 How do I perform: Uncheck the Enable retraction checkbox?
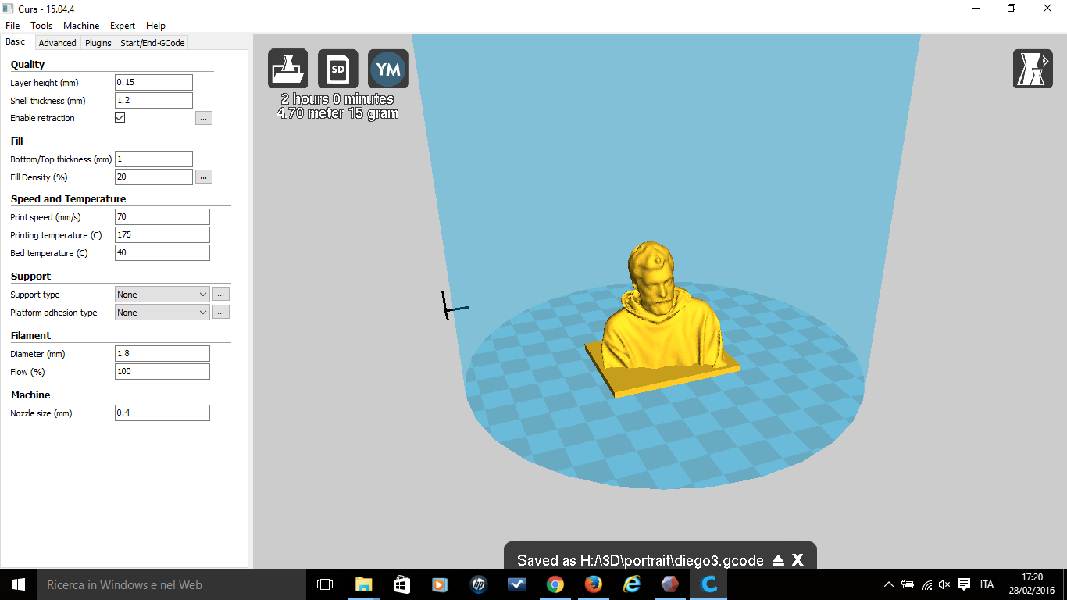[120, 117]
